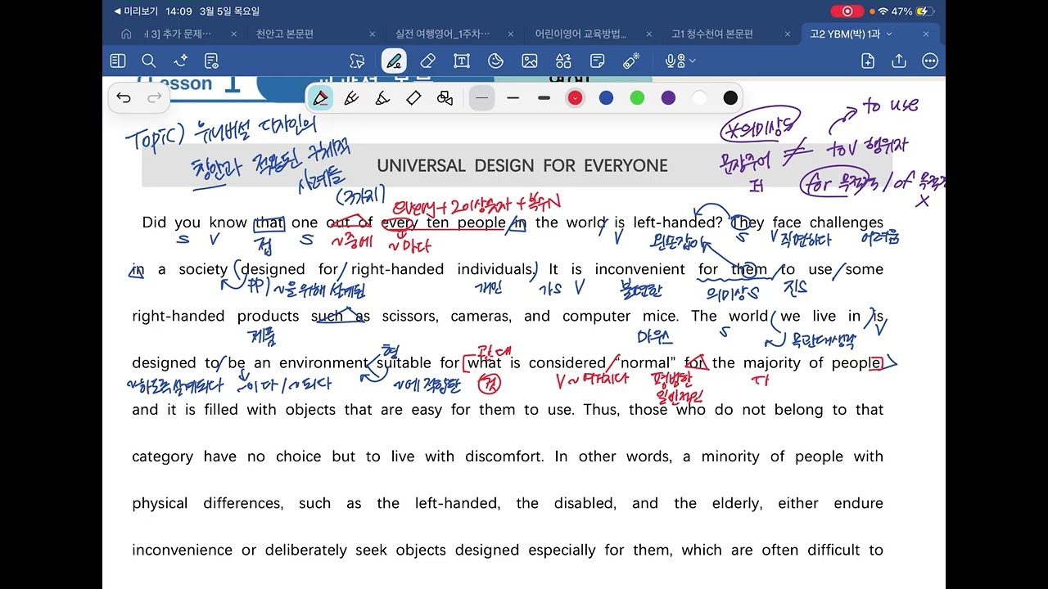Close the 추가 문제 tab

point(233,34)
